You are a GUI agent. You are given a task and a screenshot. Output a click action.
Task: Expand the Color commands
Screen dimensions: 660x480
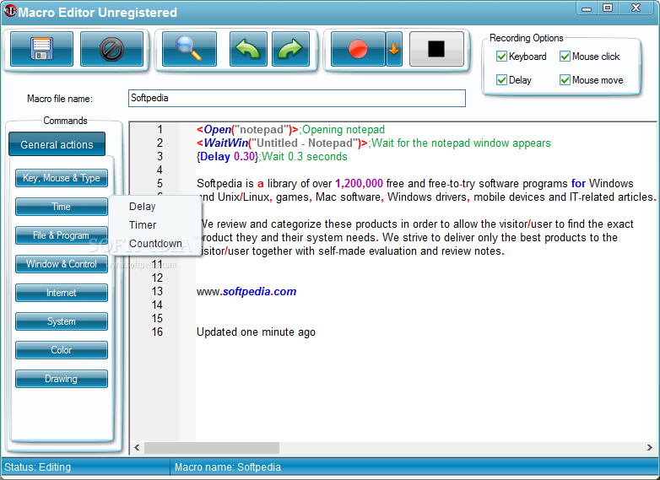tap(62, 350)
